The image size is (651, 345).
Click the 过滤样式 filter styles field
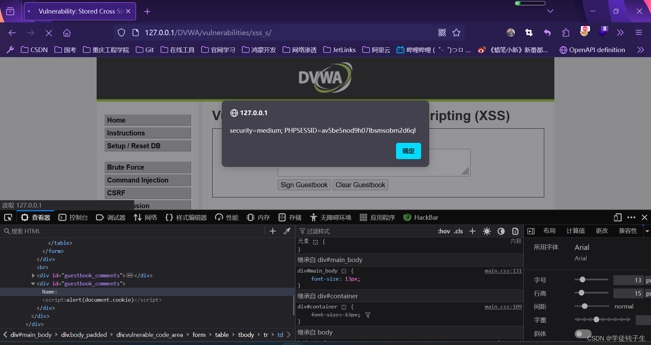[366, 231]
